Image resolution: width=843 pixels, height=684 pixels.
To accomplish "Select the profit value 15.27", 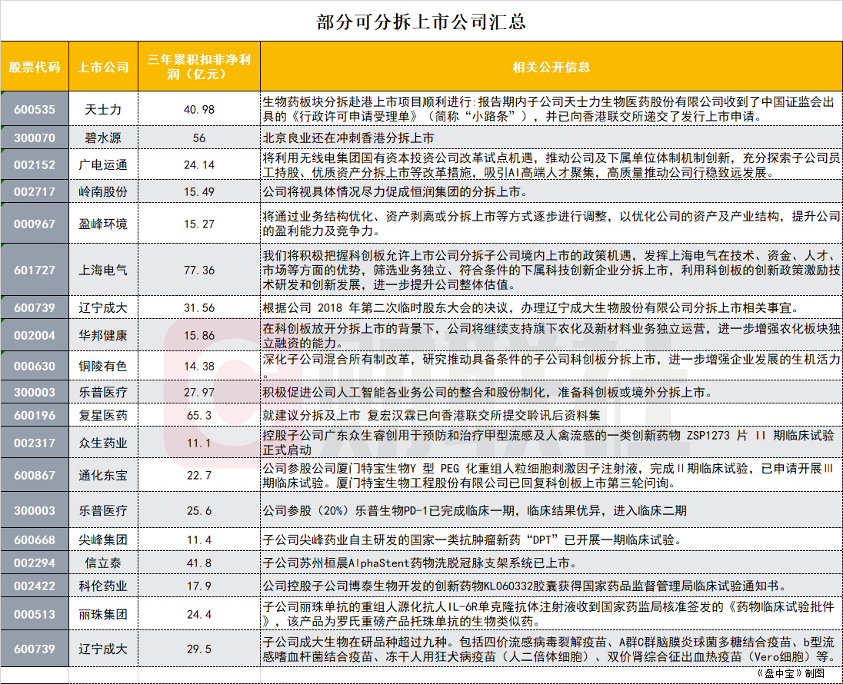I will tap(199, 224).
